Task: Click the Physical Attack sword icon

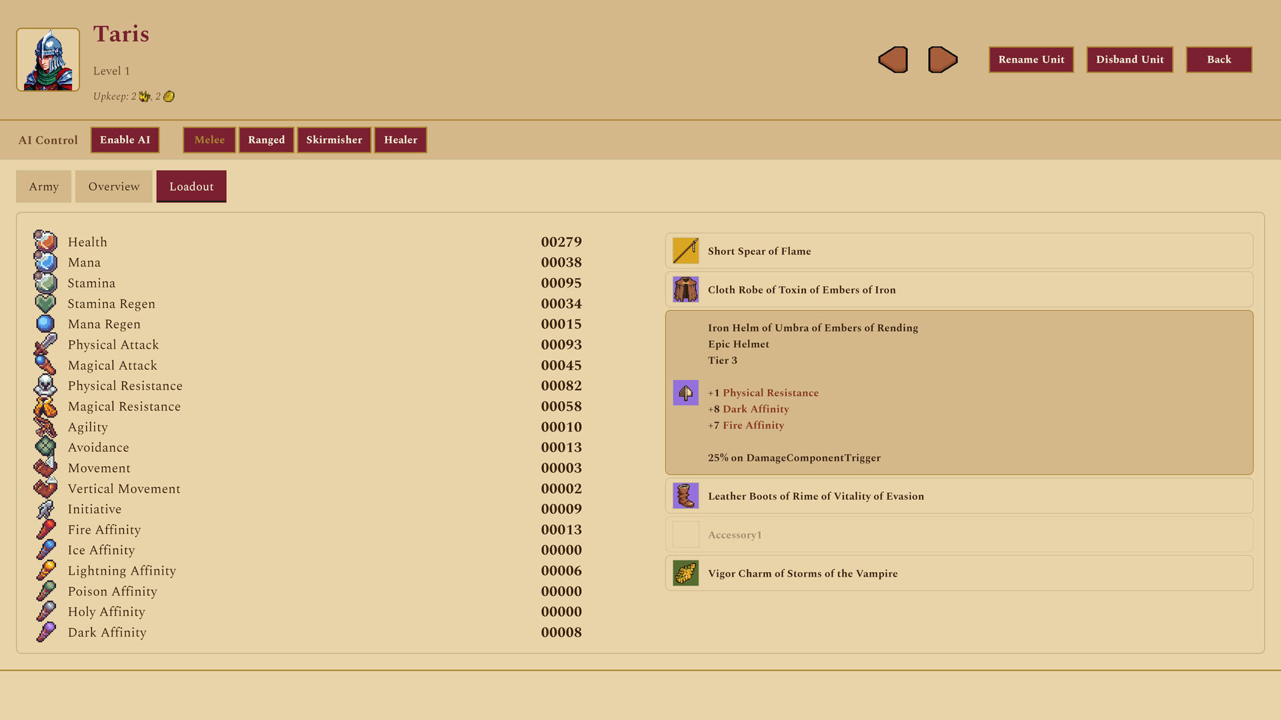Action: click(45, 345)
